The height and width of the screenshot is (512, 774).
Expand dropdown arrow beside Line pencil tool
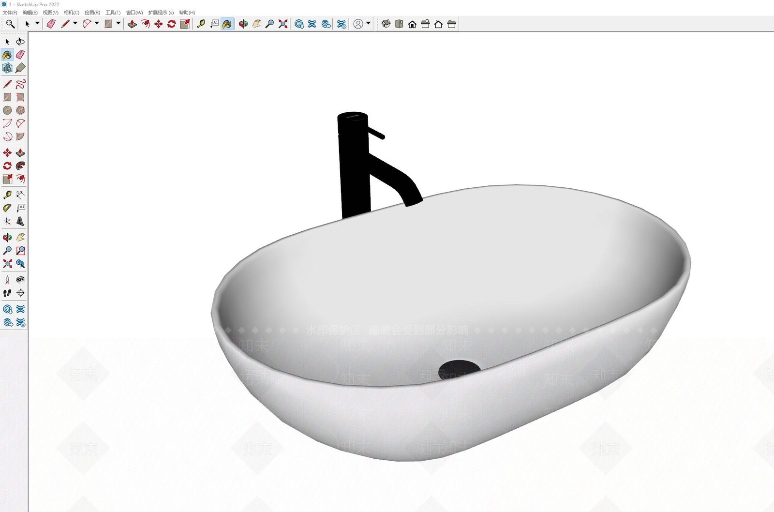click(x=75, y=23)
